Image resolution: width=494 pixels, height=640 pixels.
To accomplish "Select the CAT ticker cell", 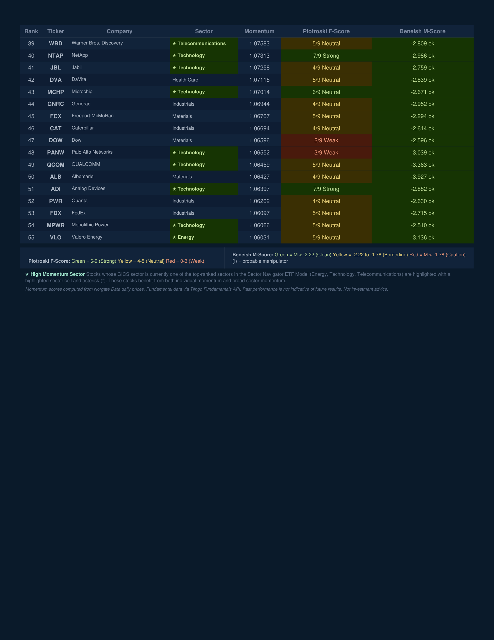I will 56,128.
